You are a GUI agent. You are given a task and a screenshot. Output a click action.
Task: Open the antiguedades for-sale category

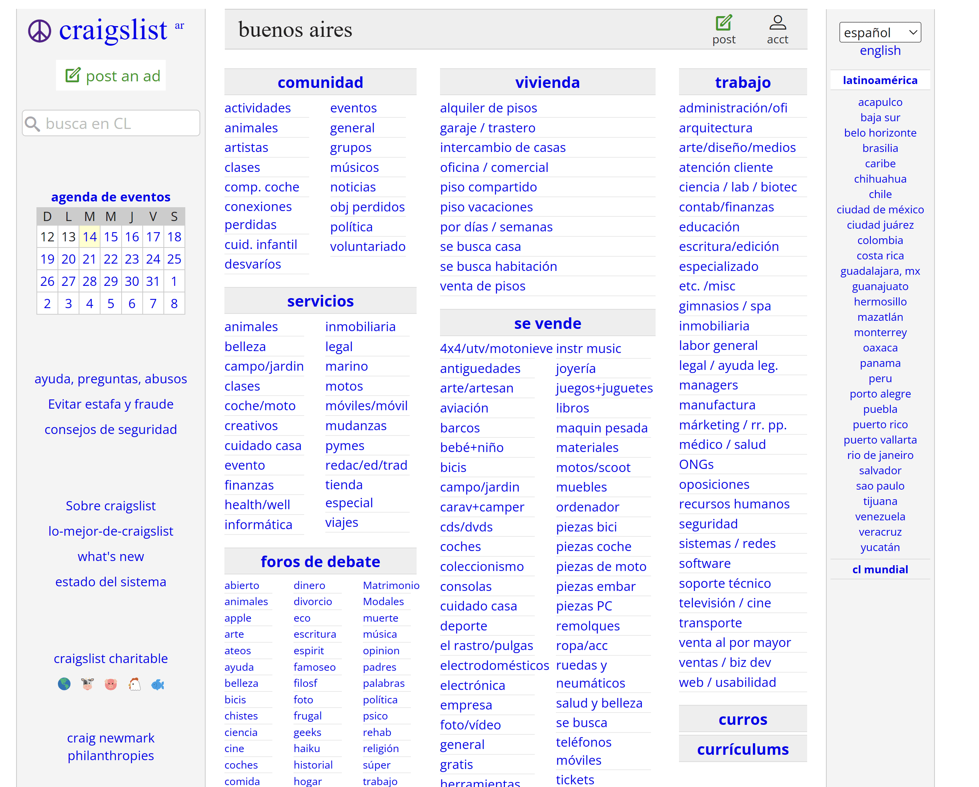click(480, 368)
